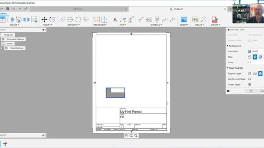Viewport: 264px width, 148px height.
Task: Click the Zoom Fit magnifier below sheet
Action: click(136, 136)
